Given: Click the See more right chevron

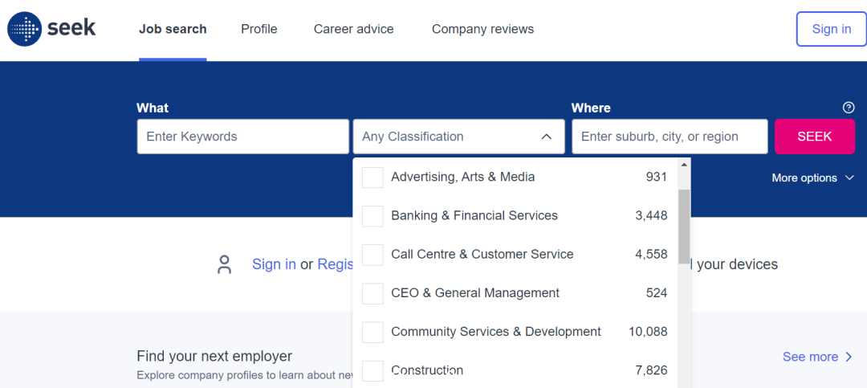Looking at the screenshot, I should [x=849, y=357].
